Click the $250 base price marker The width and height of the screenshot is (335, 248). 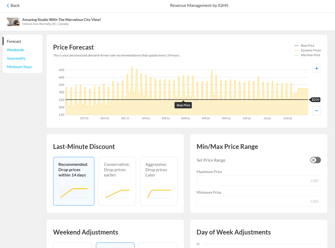pos(315,100)
